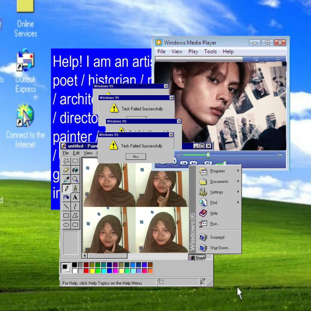Select the rectangular Select tool in Paint
This screenshot has width=311, height=311.
point(75,161)
